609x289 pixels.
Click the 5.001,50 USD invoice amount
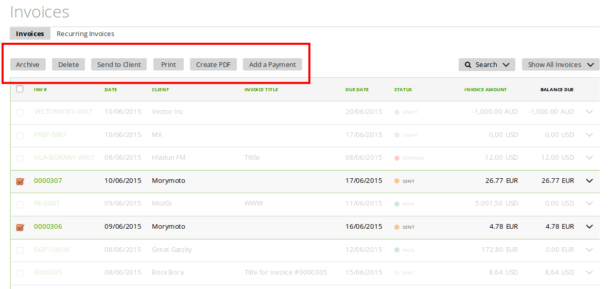(x=496, y=203)
